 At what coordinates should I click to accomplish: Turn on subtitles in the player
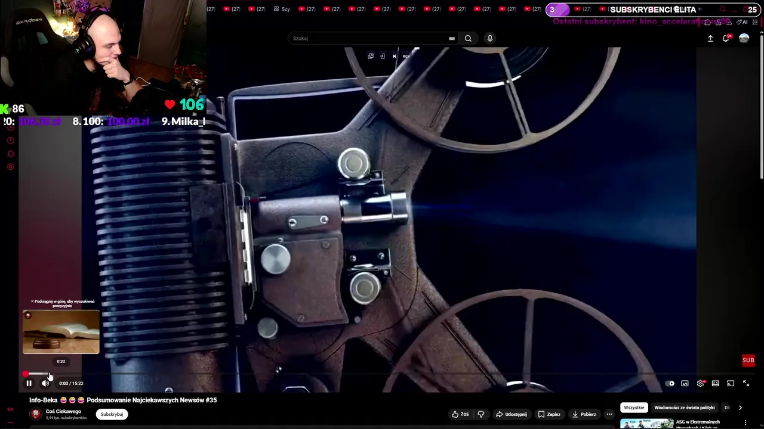click(685, 383)
